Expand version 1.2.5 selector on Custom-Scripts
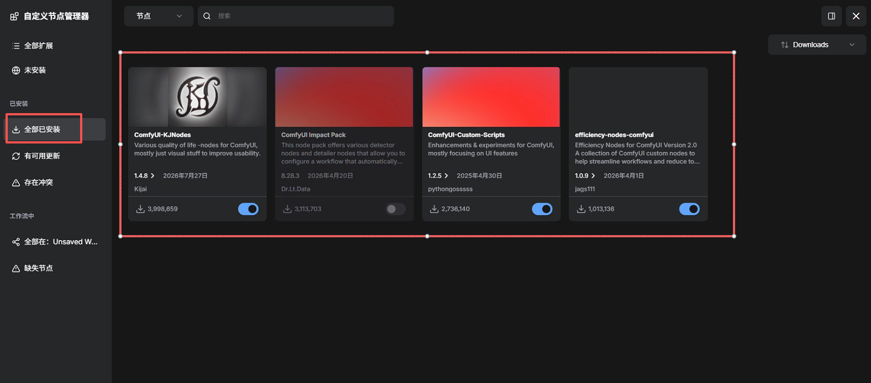871x383 pixels. point(438,175)
